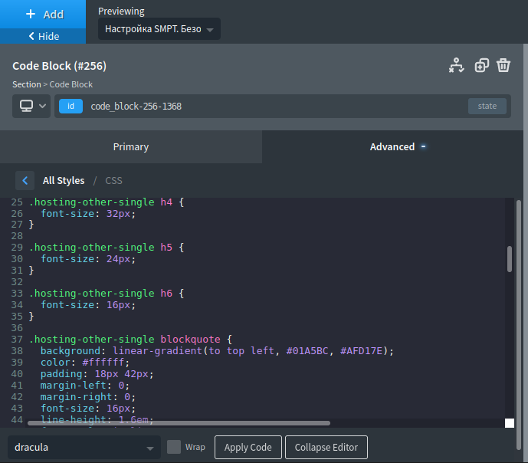The image size is (528, 463).
Task: Click the 'color: #ffffff;' line
Action: click(x=85, y=363)
